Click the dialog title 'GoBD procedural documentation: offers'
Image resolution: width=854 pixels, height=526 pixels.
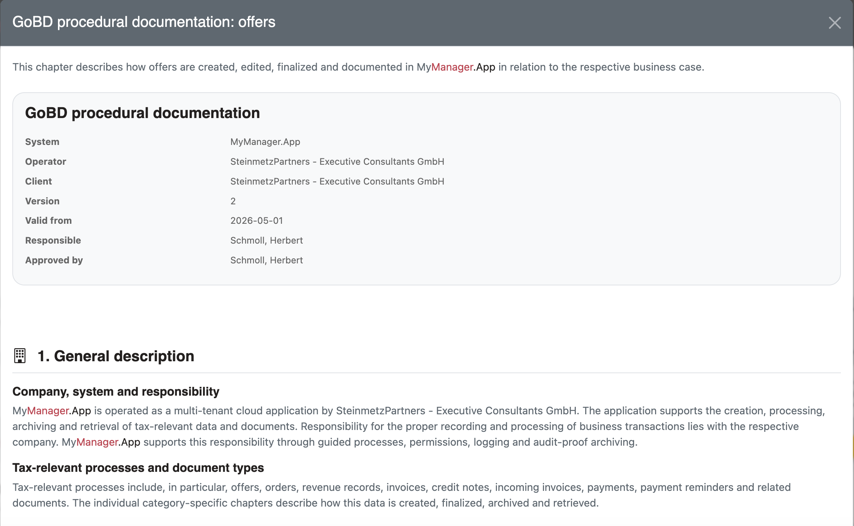pyautogui.click(x=144, y=22)
